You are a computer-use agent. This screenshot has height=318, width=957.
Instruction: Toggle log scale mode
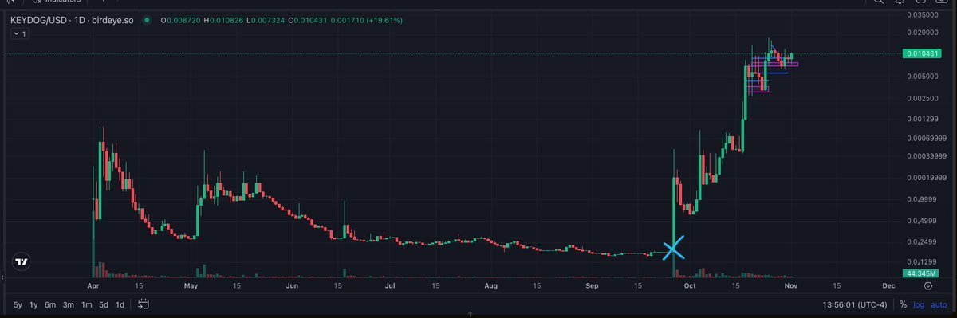pos(918,304)
